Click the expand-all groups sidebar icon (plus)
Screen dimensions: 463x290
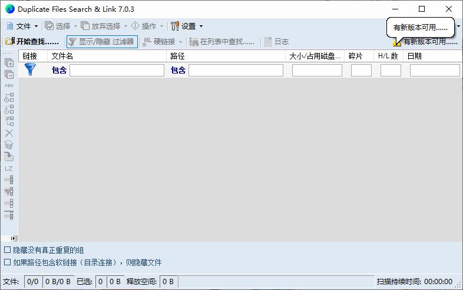[x=9, y=62]
